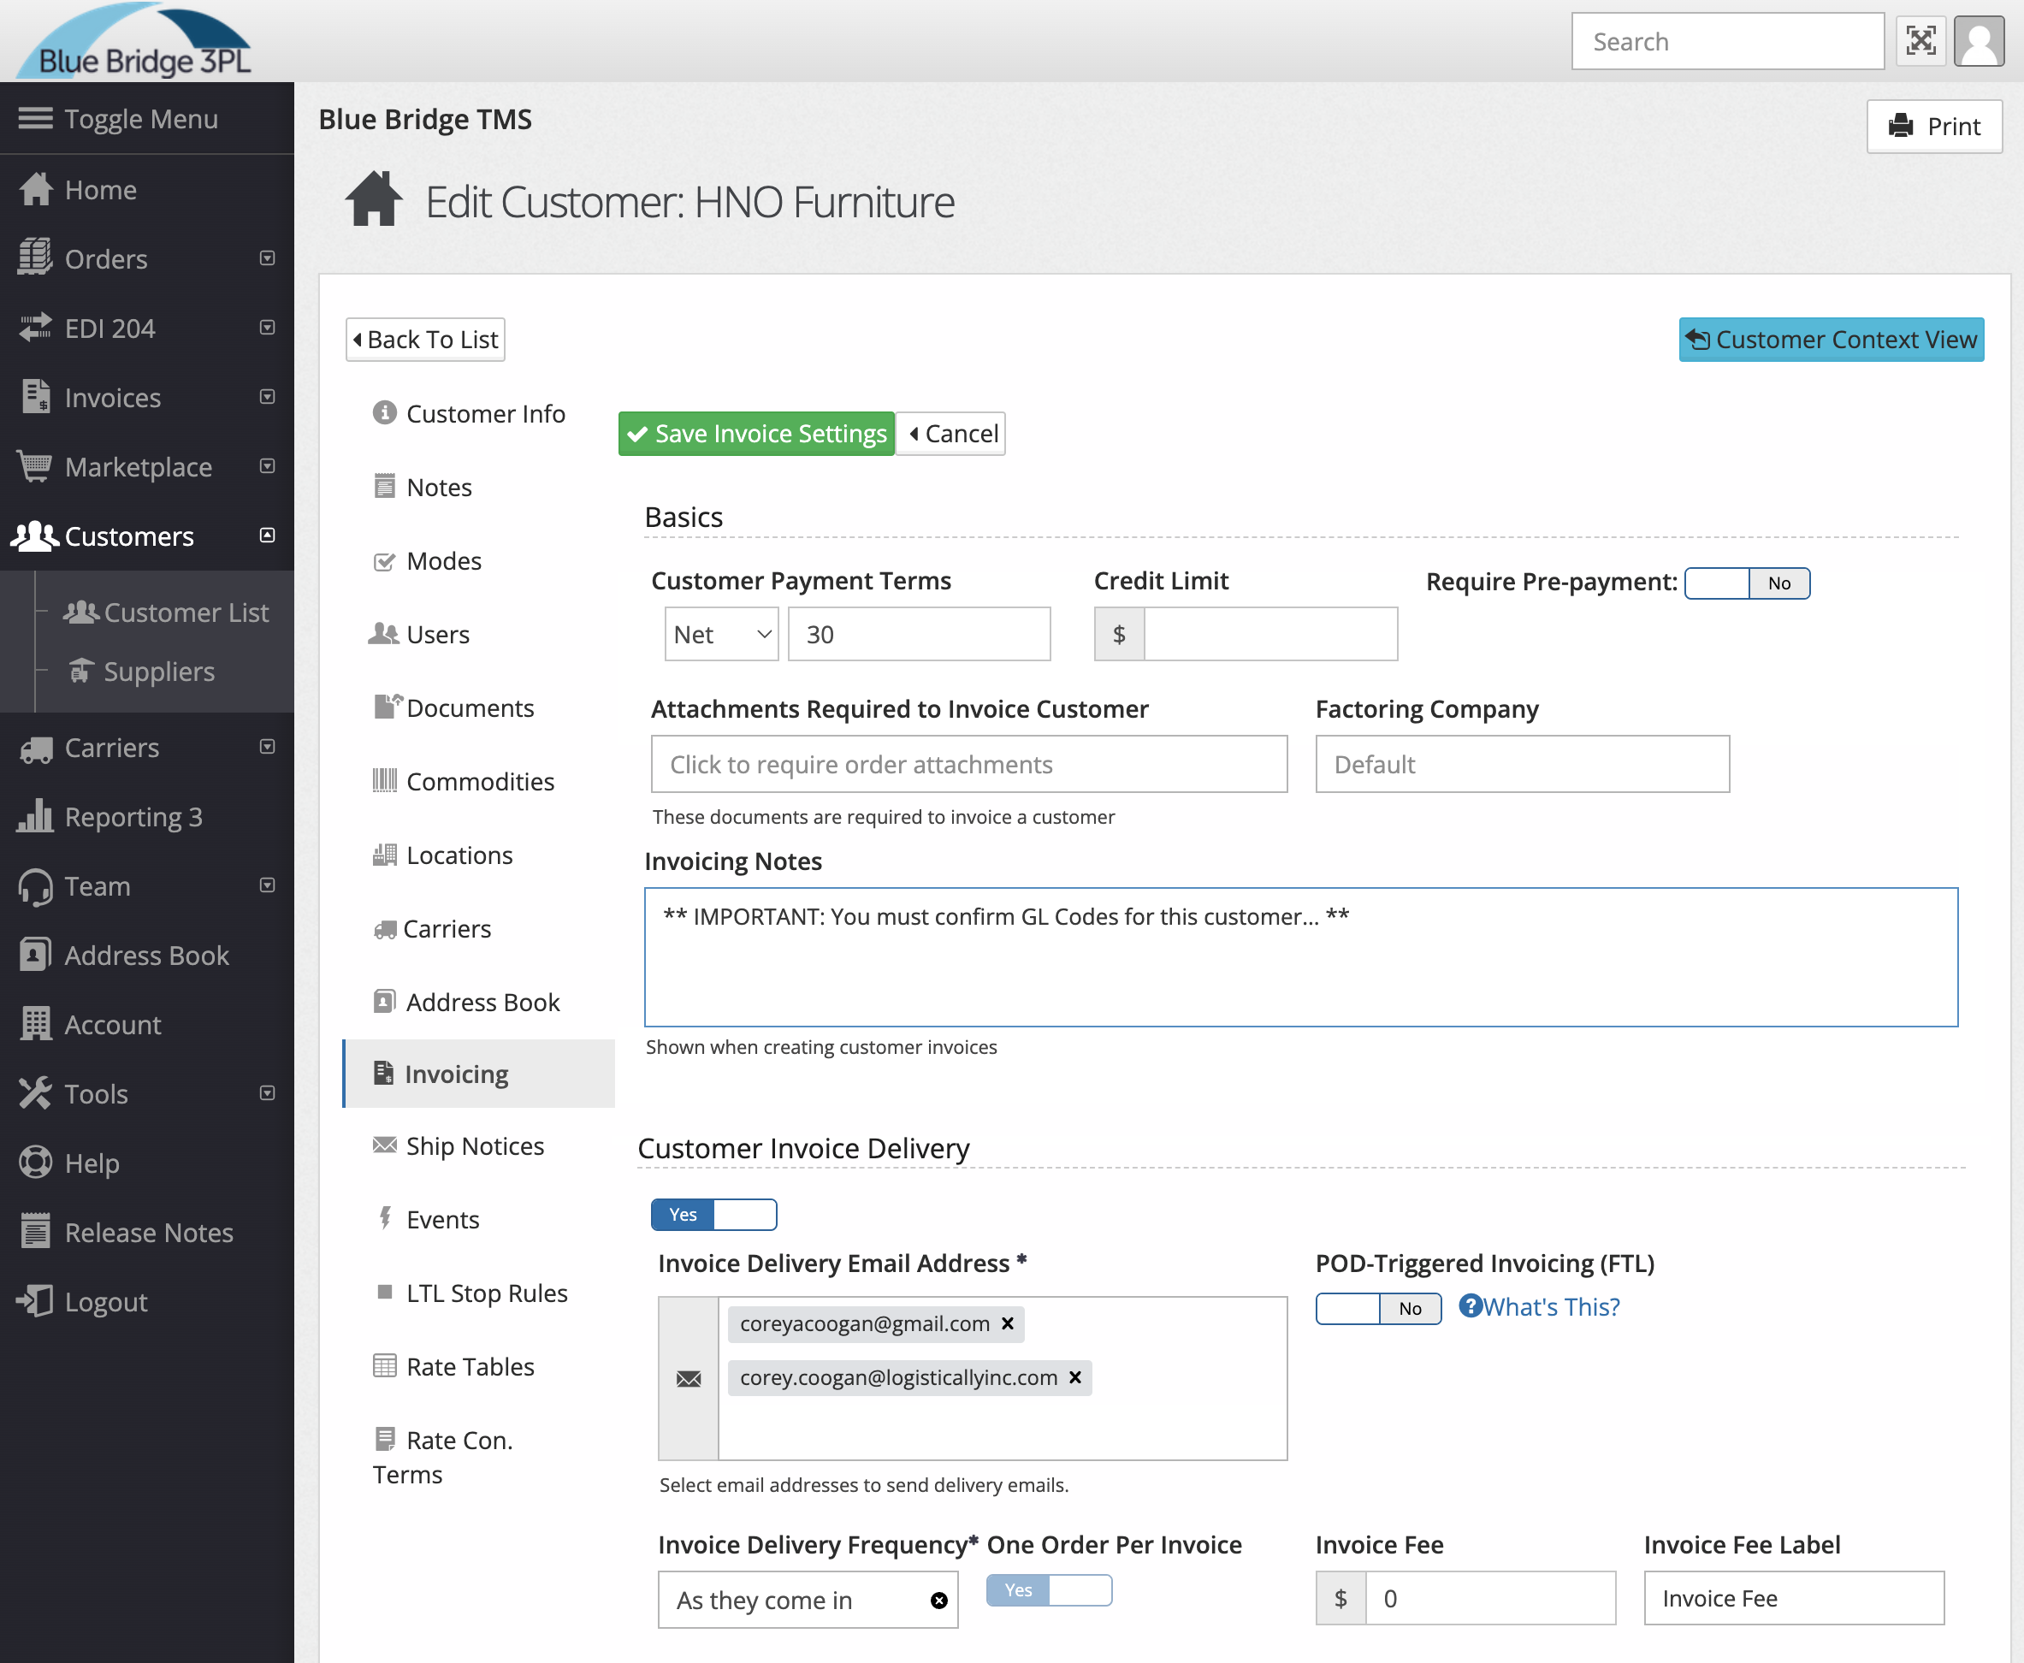
Task: Click the Address Book icon in main sidebar
Action: 35,955
